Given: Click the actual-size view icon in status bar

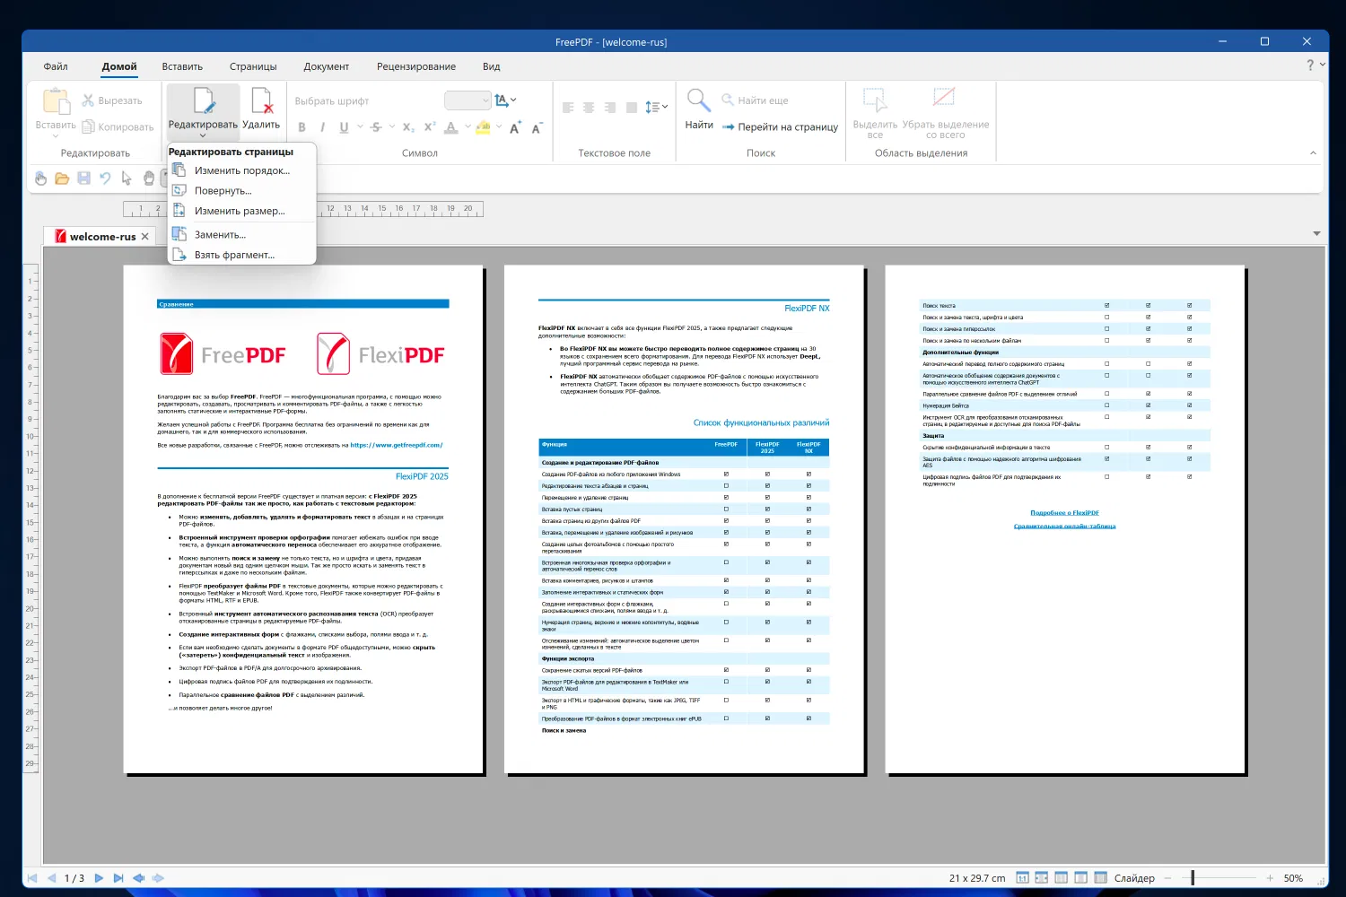Looking at the screenshot, I should coord(1022,878).
